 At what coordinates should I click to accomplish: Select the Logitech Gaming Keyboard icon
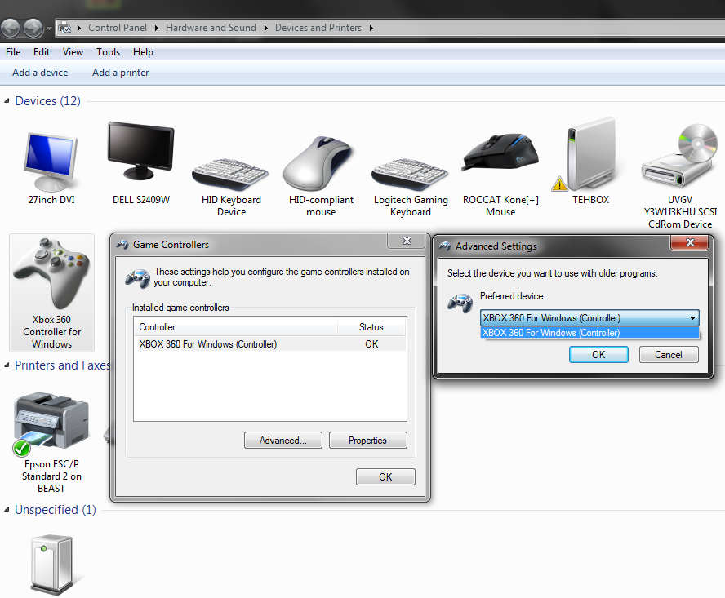coord(410,174)
